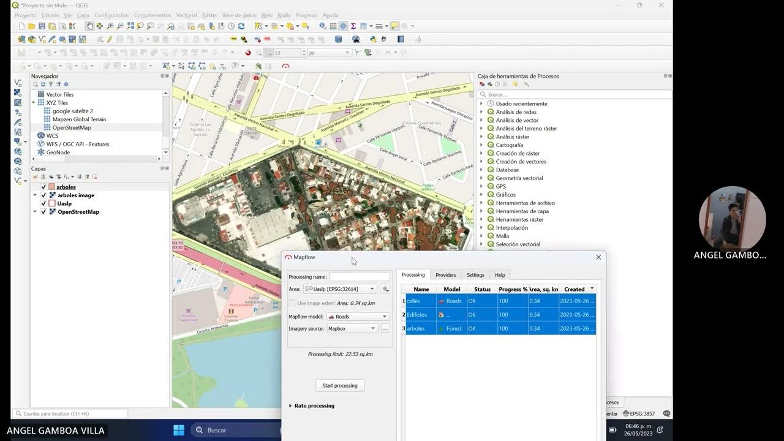This screenshot has height=441, width=784.
Task: Switch to the Settings tab in Mapflow
Action: [x=475, y=275]
